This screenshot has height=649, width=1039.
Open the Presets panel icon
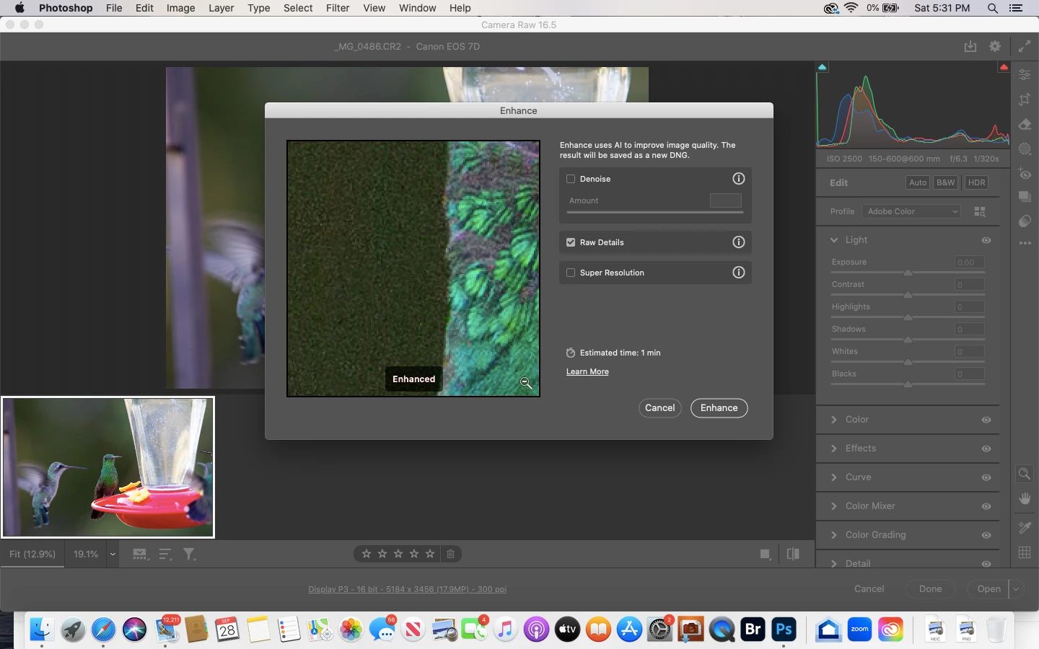coord(1025,221)
